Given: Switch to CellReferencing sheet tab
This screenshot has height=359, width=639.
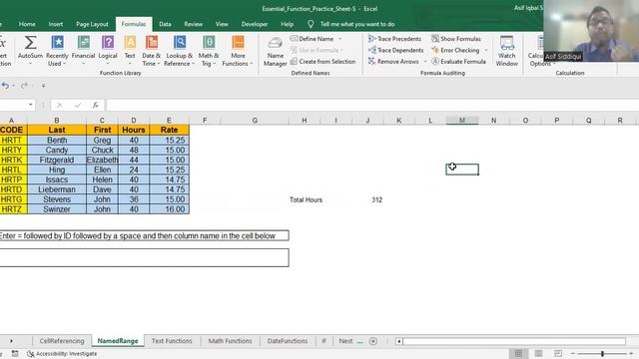Looking at the screenshot, I should (x=62, y=341).
